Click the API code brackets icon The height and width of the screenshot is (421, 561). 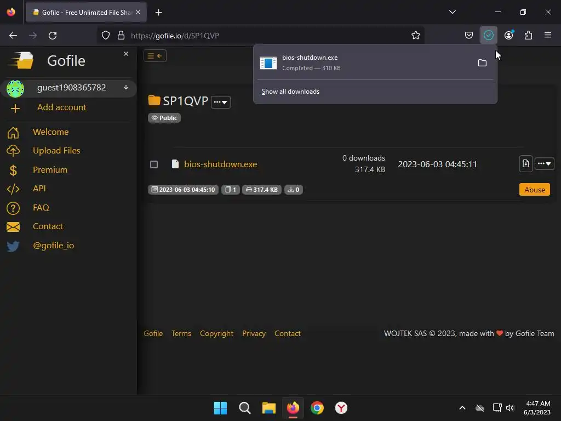(x=13, y=189)
